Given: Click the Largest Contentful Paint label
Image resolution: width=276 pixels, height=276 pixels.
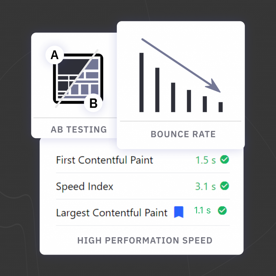Looking at the screenshot, I should pyautogui.click(x=112, y=213).
